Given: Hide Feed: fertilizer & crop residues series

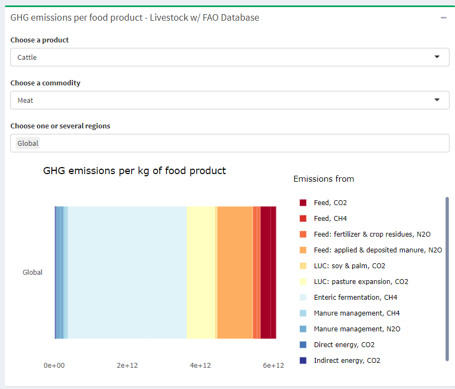Looking at the screenshot, I should pos(372,234).
